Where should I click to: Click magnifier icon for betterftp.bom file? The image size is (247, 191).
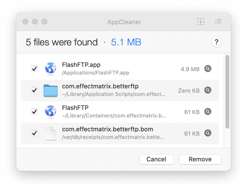tap(208, 133)
